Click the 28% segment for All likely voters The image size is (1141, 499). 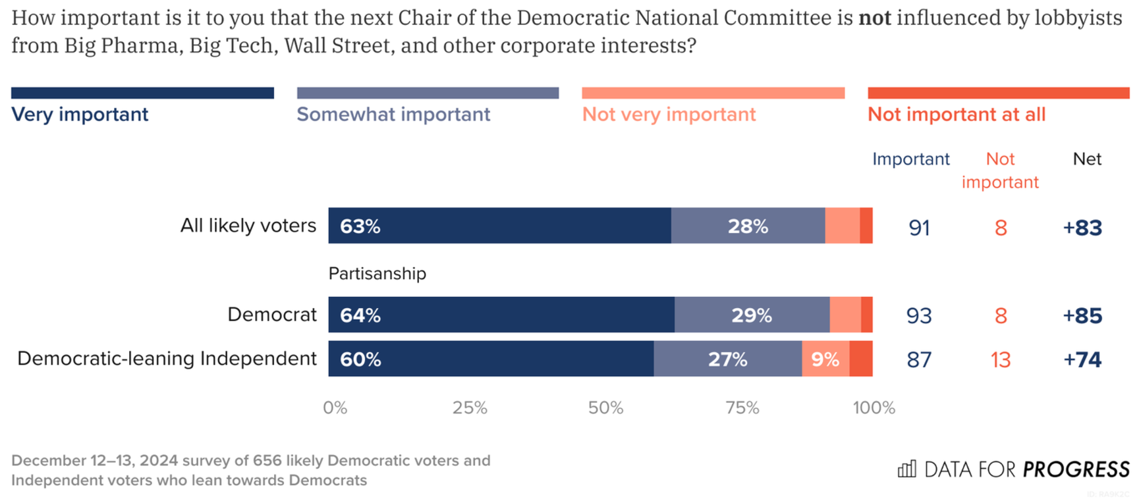(x=748, y=226)
